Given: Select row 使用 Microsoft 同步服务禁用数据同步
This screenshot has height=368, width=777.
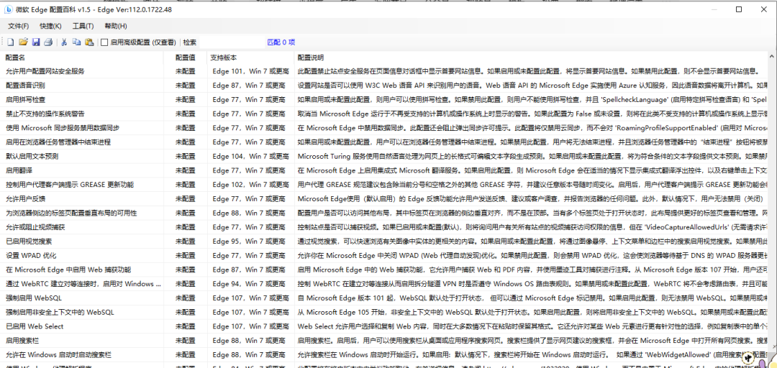Looking at the screenshot, I should (385, 128).
